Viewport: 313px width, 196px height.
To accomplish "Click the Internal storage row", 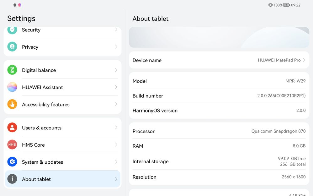I will tap(219, 161).
